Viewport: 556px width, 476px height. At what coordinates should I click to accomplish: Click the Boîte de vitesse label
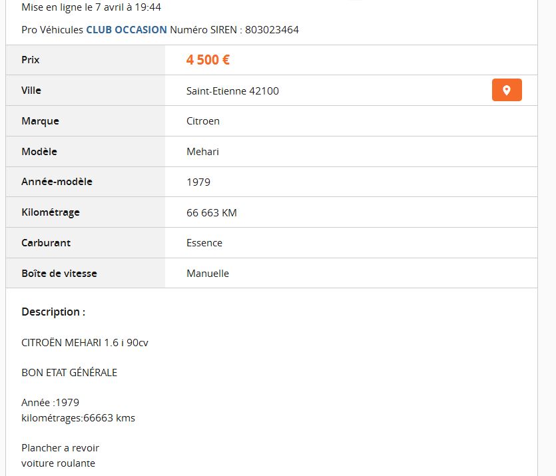click(59, 274)
